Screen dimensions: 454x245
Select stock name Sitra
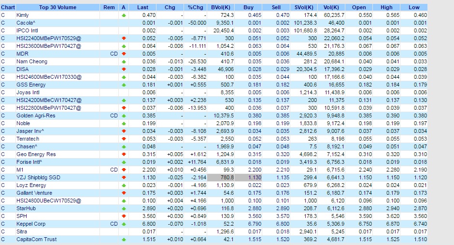pos(22,231)
